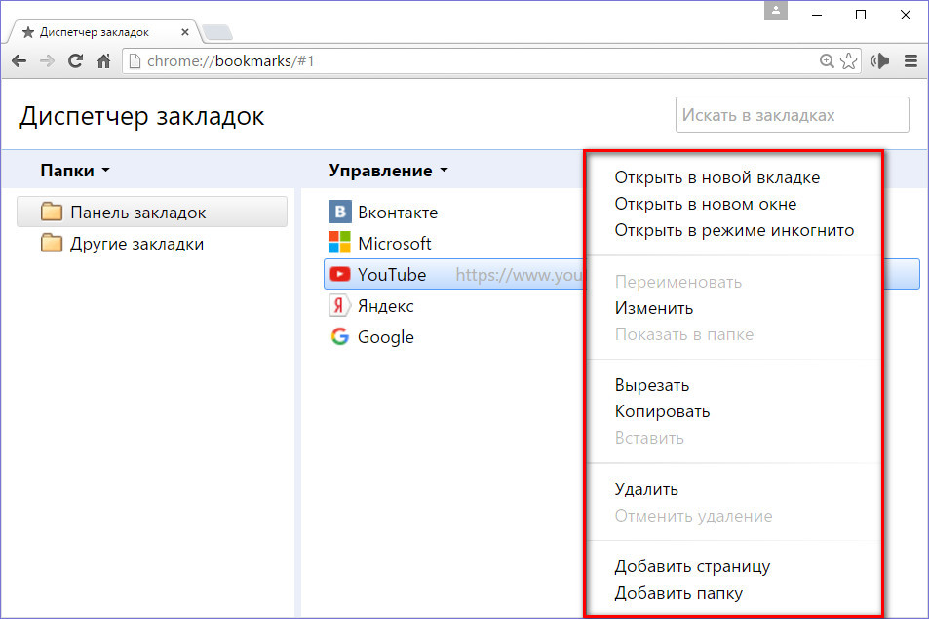This screenshot has width=929, height=619.
Task: Select the Вконтакте bookmark name
Action: [398, 213]
